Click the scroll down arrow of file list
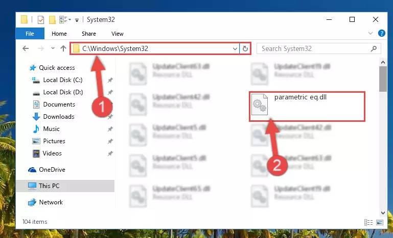 click(383, 213)
